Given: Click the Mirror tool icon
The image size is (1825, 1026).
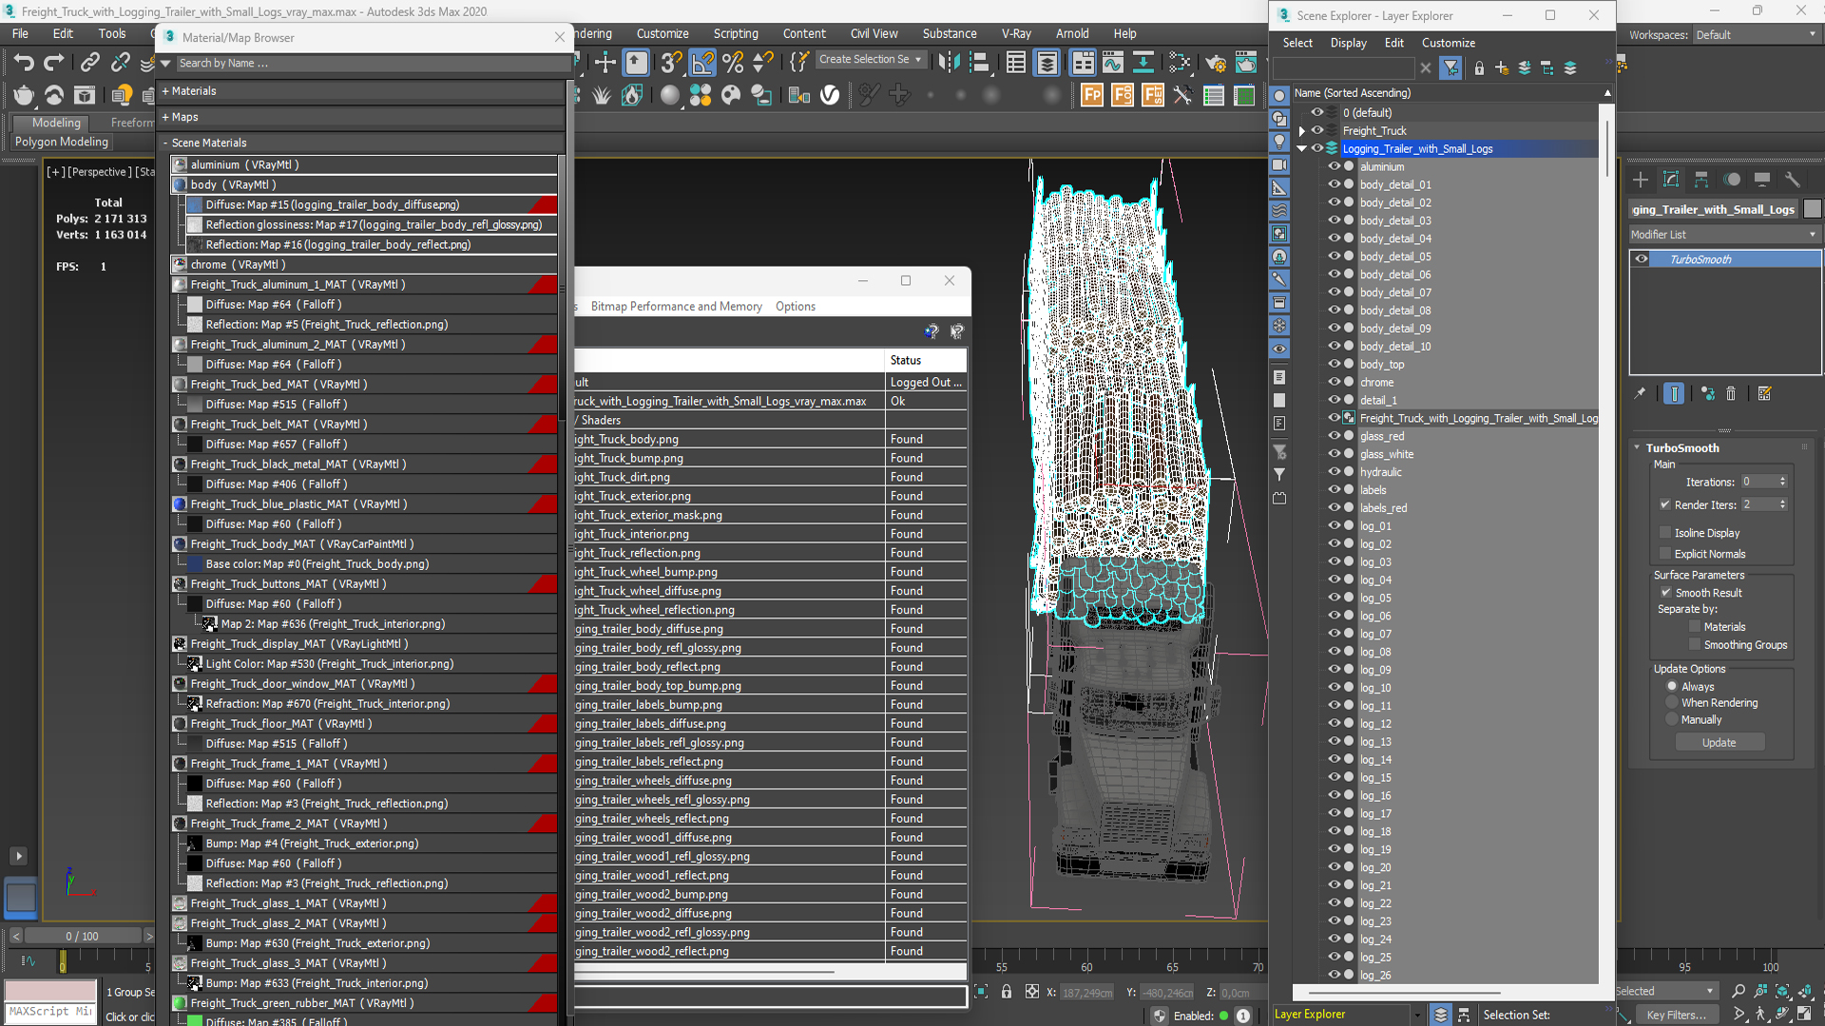Looking at the screenshot, I should 949,63.
